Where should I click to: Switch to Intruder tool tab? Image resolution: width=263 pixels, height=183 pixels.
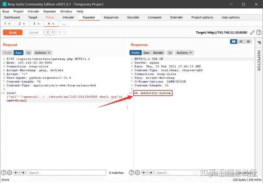coord(68,17)
